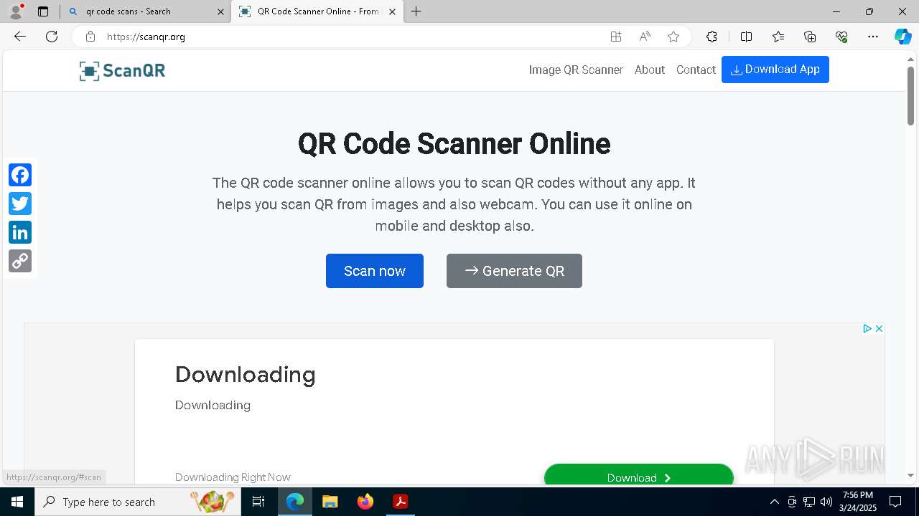Image resolution: width=919 pixels, height=516 pixels.
Task: View site information lock icon
Action: point(90,37)
